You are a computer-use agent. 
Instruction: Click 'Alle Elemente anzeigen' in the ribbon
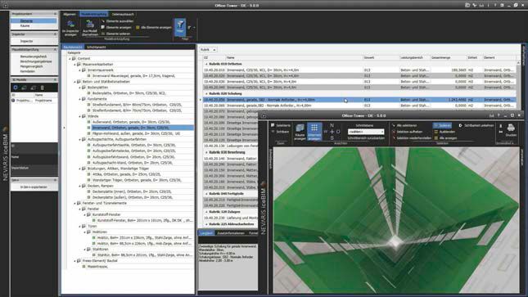coord(154,27)
